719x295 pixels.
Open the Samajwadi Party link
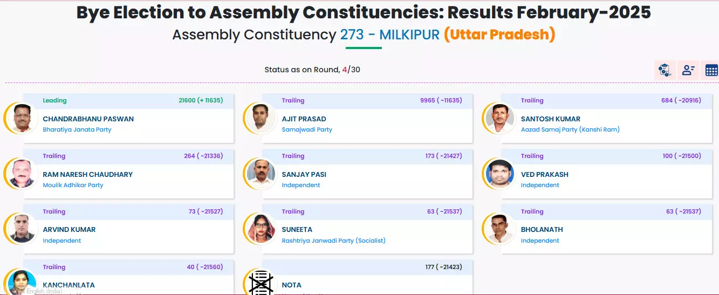pyautogui.click(x=307, y=130)
